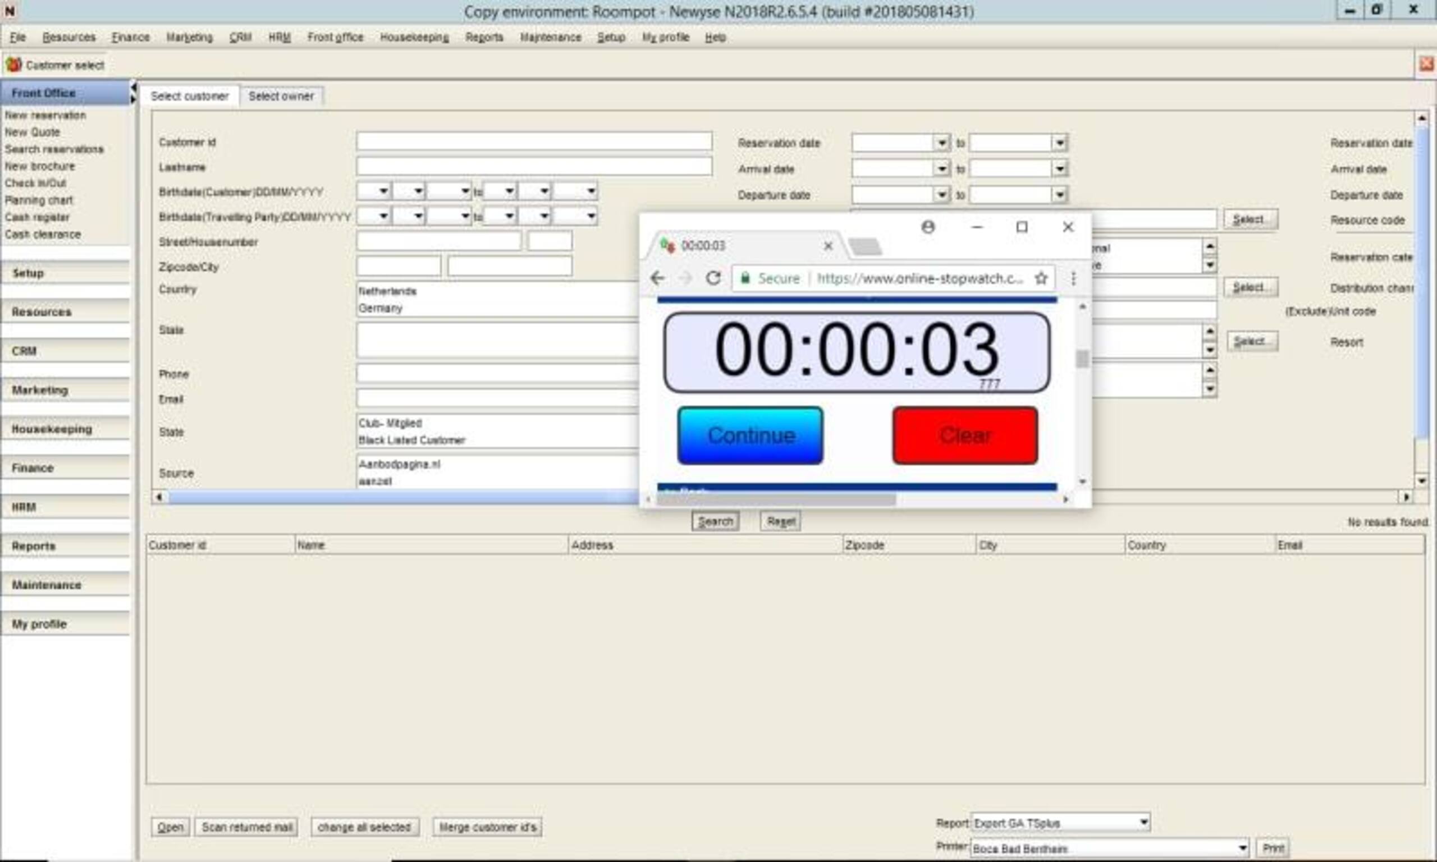This screenshot has height=862, width=1437.
Task: Click the Reset button
Action: (x=781, y=521)
